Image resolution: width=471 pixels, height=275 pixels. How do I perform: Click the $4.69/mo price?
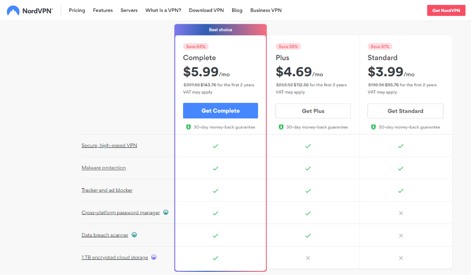coord(299,72)
